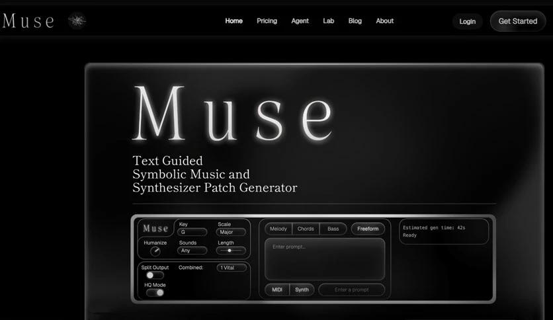Go to the Home nav item
The width and height of the screenshot is (553, 320).
point(234,20)
